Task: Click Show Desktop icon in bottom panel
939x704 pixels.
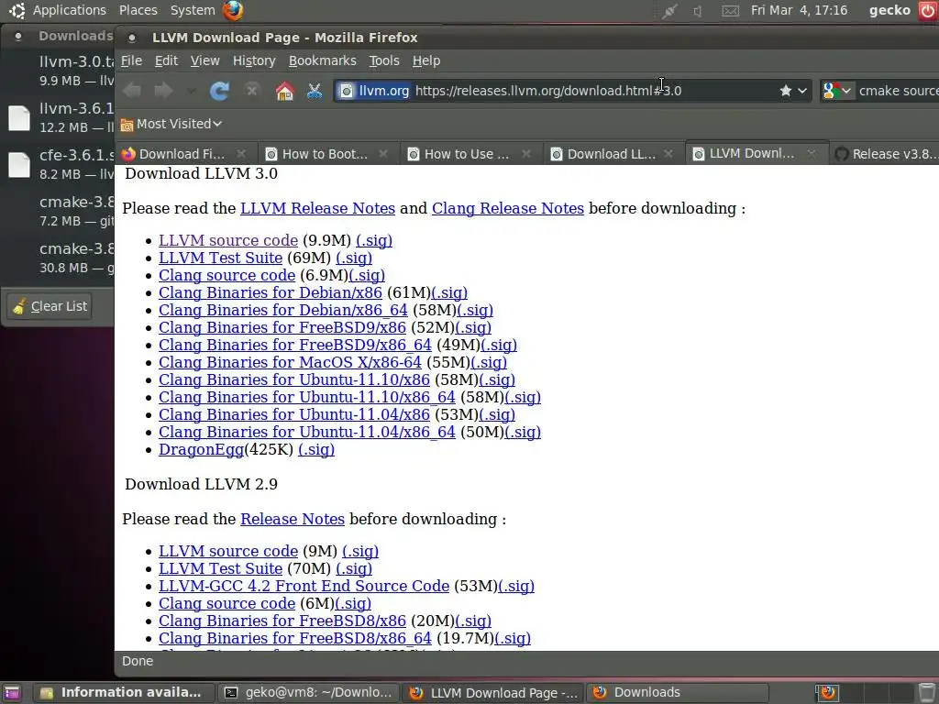Action: pyautogui.click(x=11, y=693)
